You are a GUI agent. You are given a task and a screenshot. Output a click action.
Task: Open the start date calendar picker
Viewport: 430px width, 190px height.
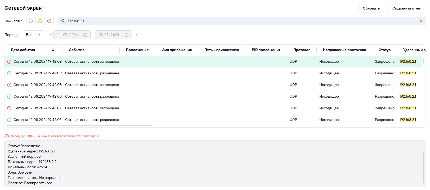tap(85, 35)
